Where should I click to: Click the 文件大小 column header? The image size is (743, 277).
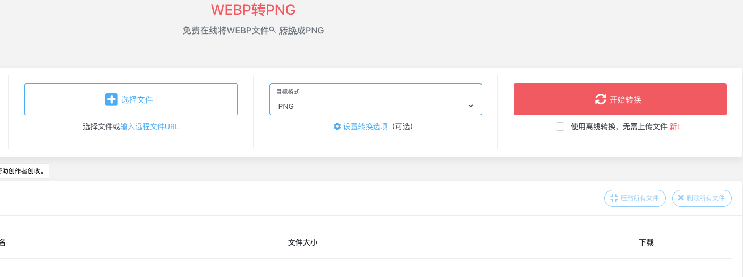[x=302, y=242]
